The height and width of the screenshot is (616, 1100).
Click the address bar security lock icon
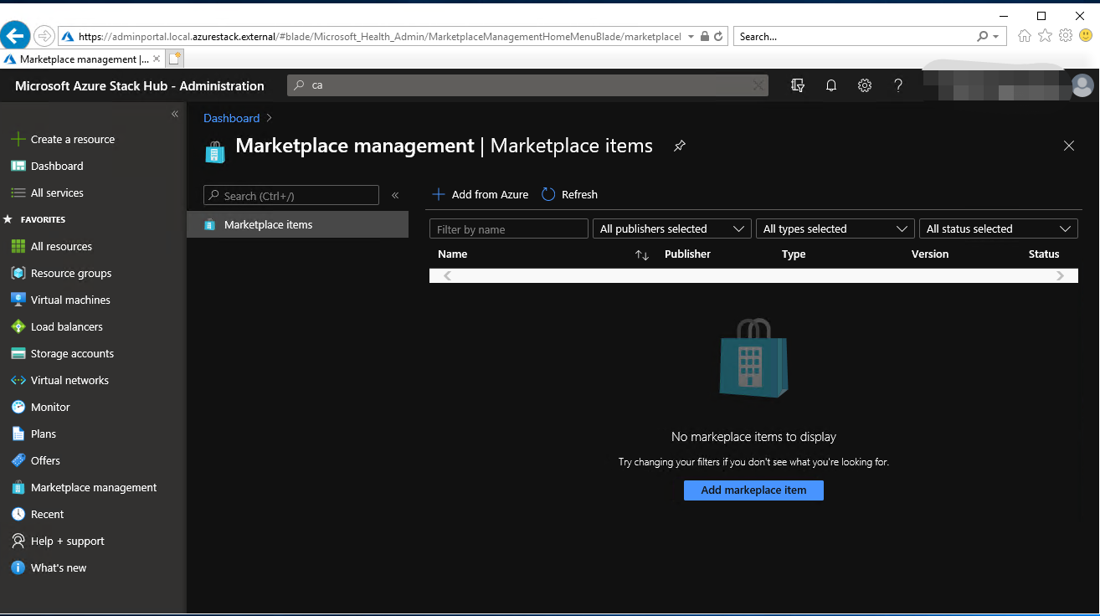point(705,37)
